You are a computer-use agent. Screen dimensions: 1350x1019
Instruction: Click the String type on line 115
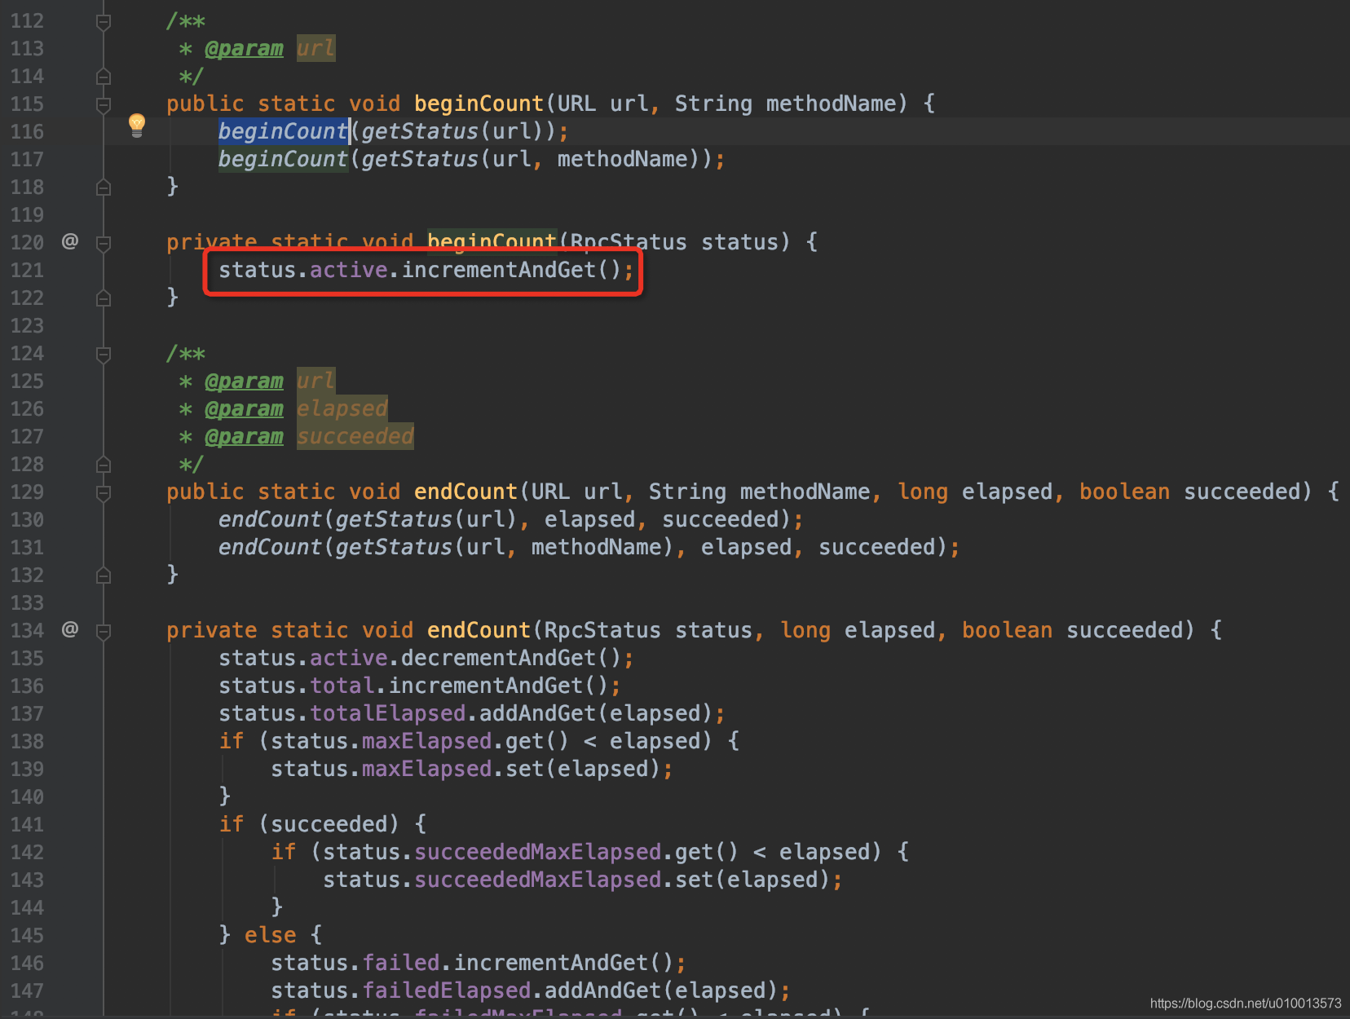point(713,104)
